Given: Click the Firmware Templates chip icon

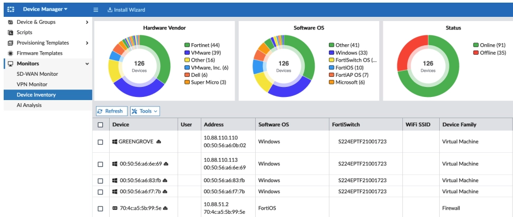Looking at the screenshot, I should (x=11, y=53).
